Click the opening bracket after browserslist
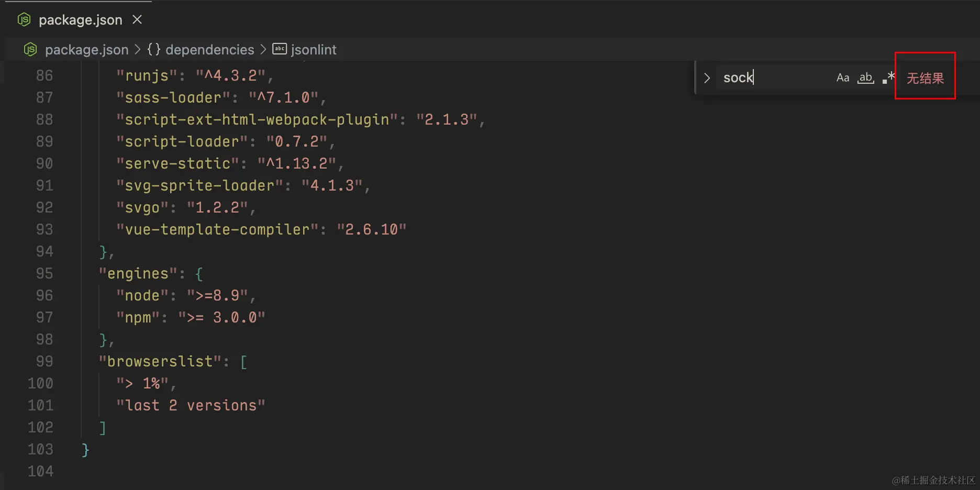The image size is (980, 490). coord(243,362)
